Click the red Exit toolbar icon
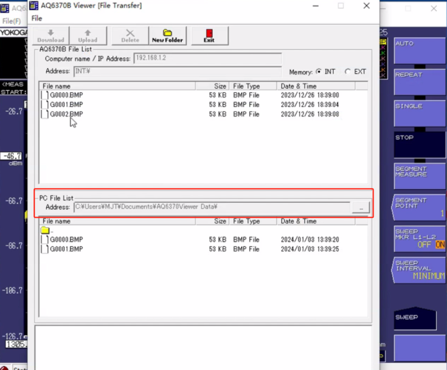The image size is (447, 370). [209, 36]
